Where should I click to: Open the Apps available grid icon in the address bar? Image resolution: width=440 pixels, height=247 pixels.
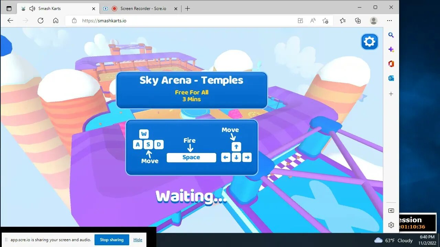(x=300, y=21)
